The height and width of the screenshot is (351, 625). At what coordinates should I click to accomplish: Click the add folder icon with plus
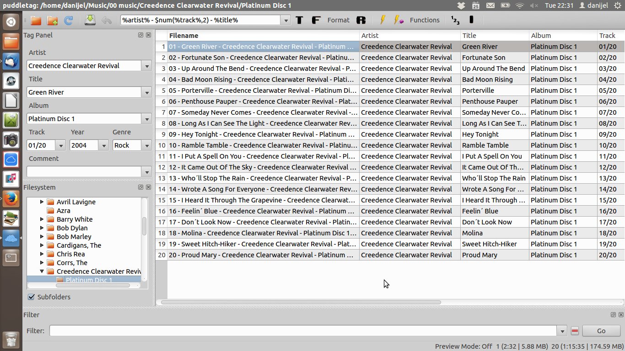(52, 21)
